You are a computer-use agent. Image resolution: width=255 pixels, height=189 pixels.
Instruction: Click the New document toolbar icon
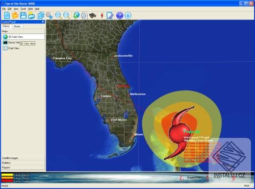(x=7, y=15)
